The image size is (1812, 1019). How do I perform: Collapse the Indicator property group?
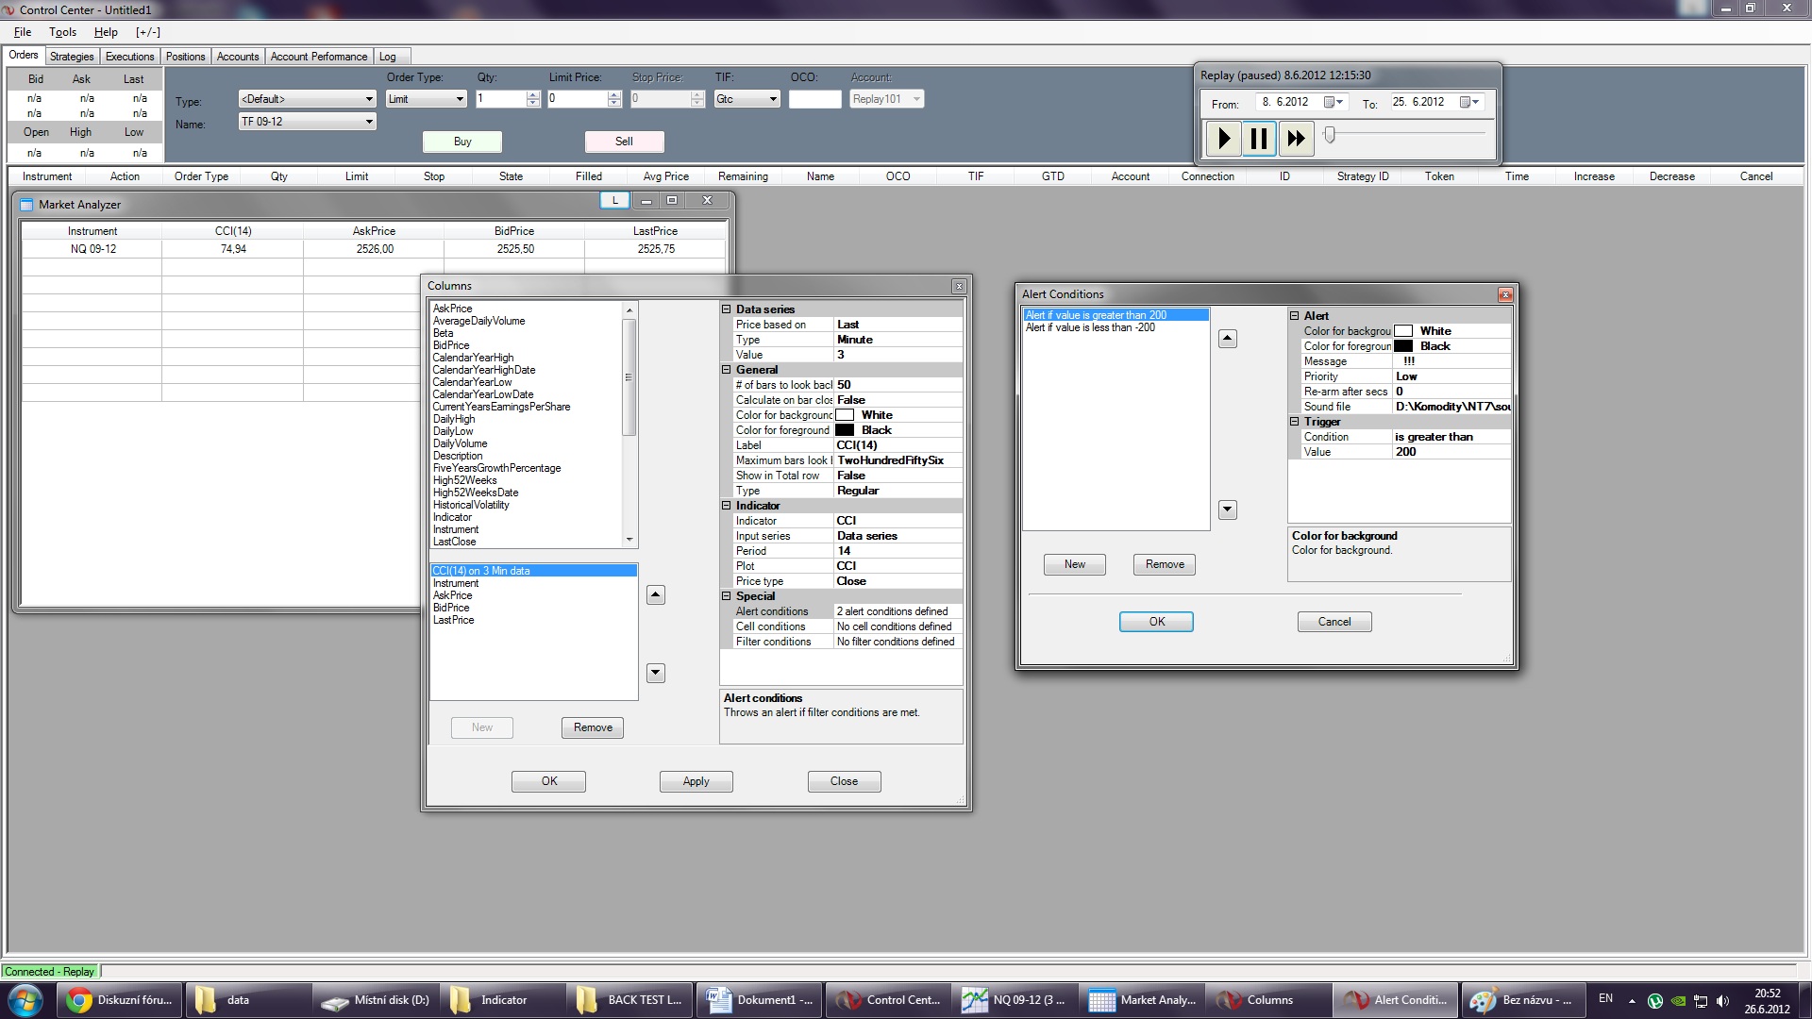point(727,506)
